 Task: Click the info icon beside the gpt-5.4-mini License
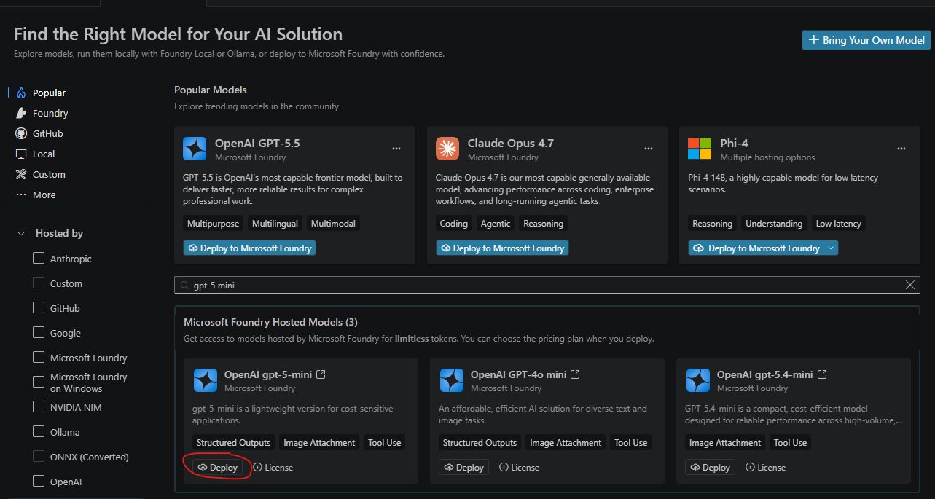click(751, 467)
